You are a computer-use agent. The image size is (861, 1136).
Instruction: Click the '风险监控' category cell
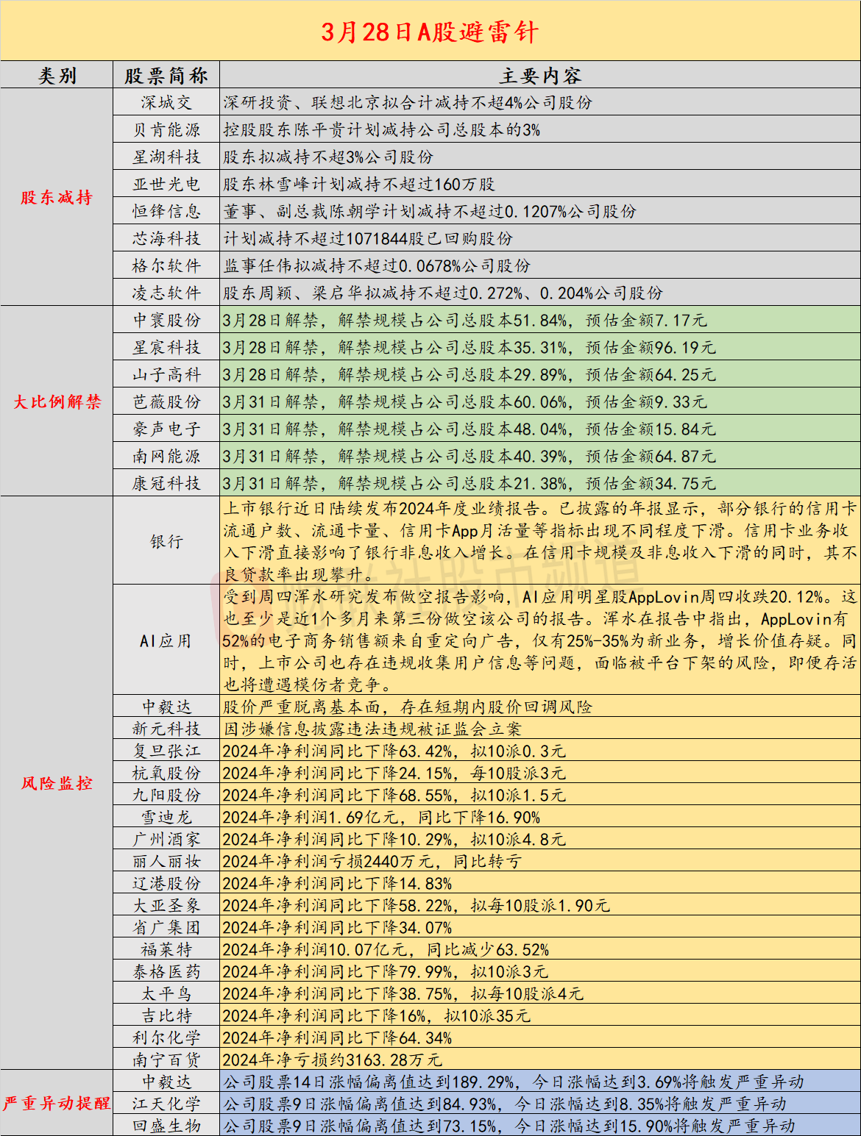coord(57,783)
